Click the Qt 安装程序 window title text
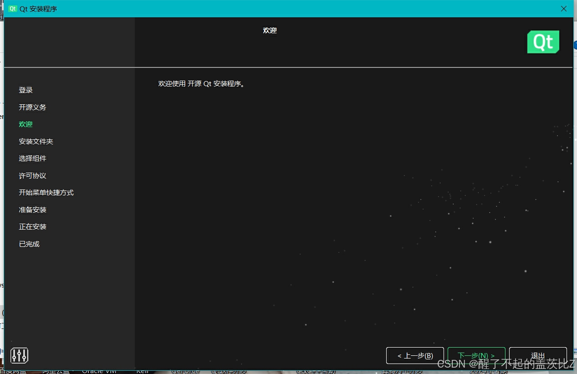This screenshot has width=577, height=374. 38,9
